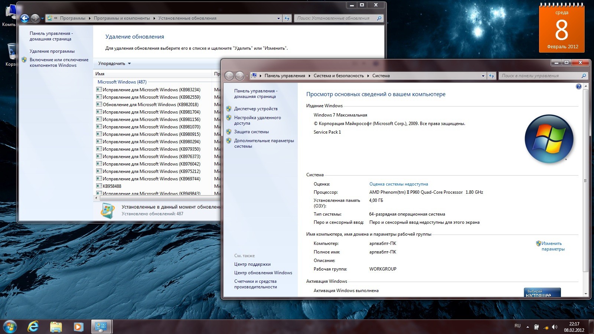Click search field for installed updates
Viewport: 594px width, 334px height.
click(x=335, y=18)
